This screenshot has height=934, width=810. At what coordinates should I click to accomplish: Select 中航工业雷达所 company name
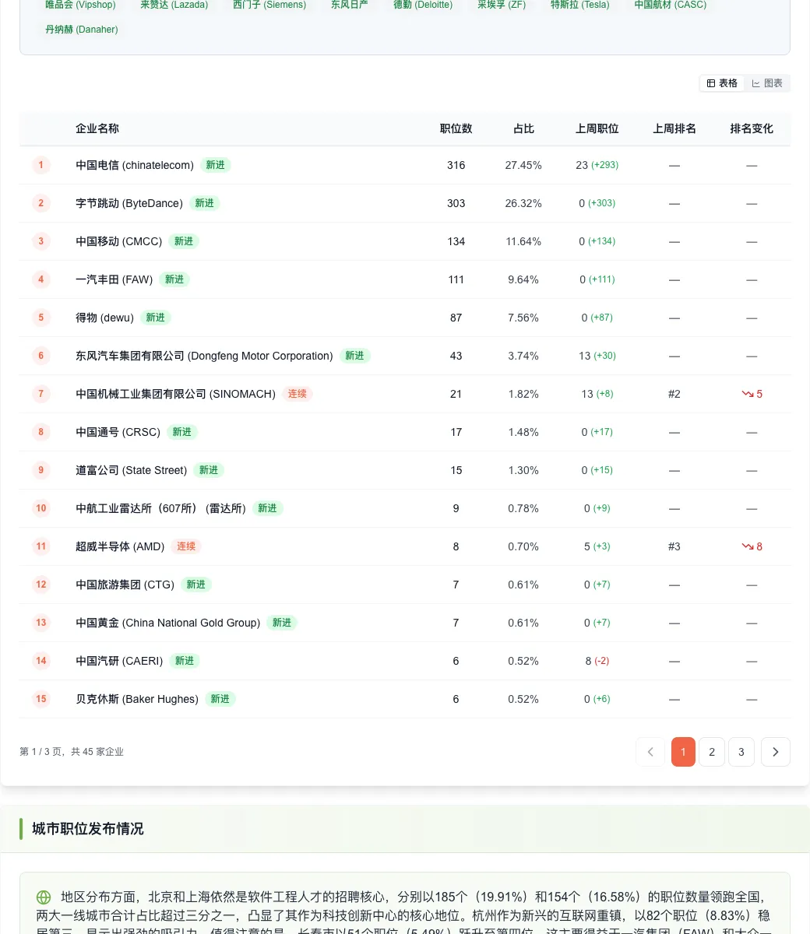pyautogui.click(x=160, y=508)
